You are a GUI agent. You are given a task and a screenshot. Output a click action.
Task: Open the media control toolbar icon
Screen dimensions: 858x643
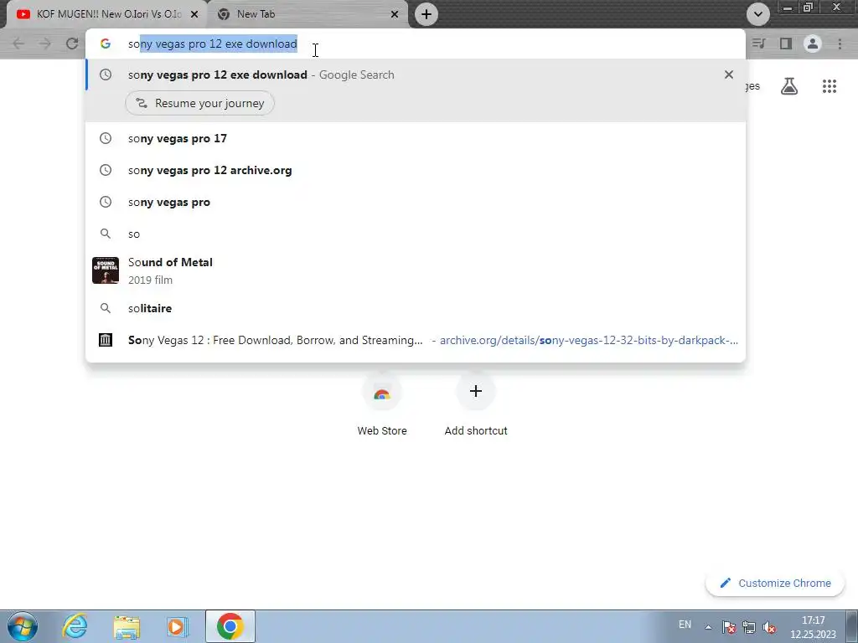point(759,44)
